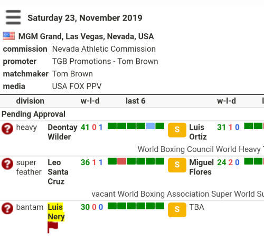
Task: Click yellow S badge for Santa Cruz bout
Action: click(177, 165)
